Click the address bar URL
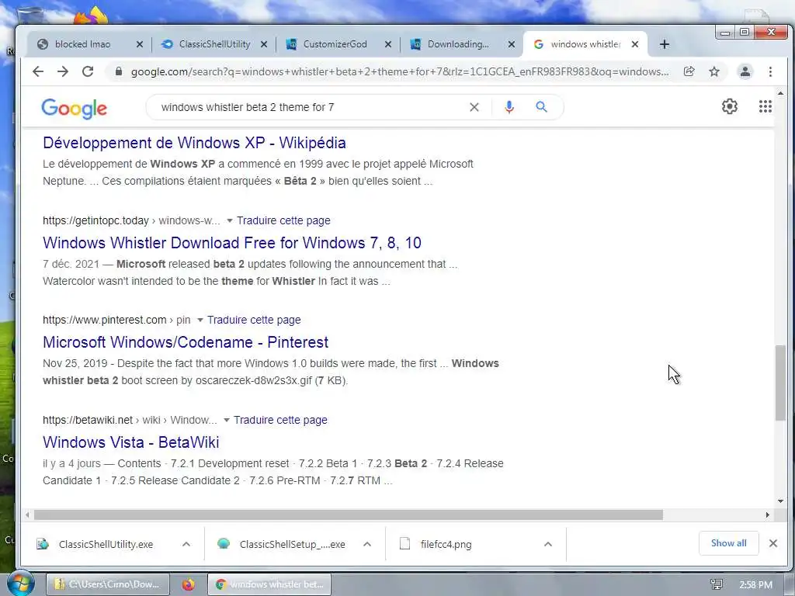 [x=400, y=71]
